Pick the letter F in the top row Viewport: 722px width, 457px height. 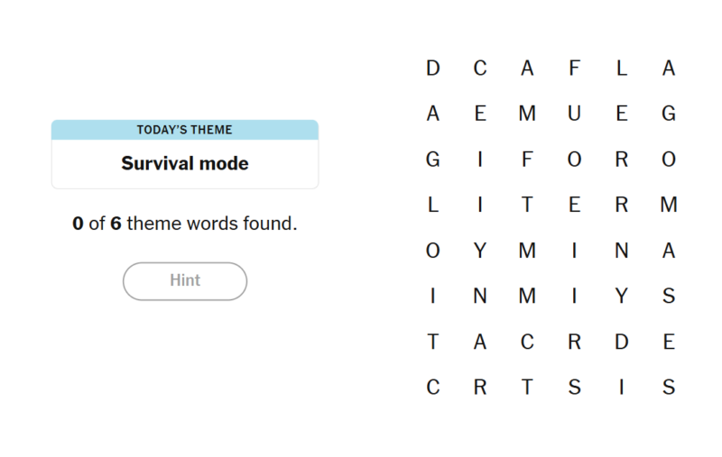574,68
